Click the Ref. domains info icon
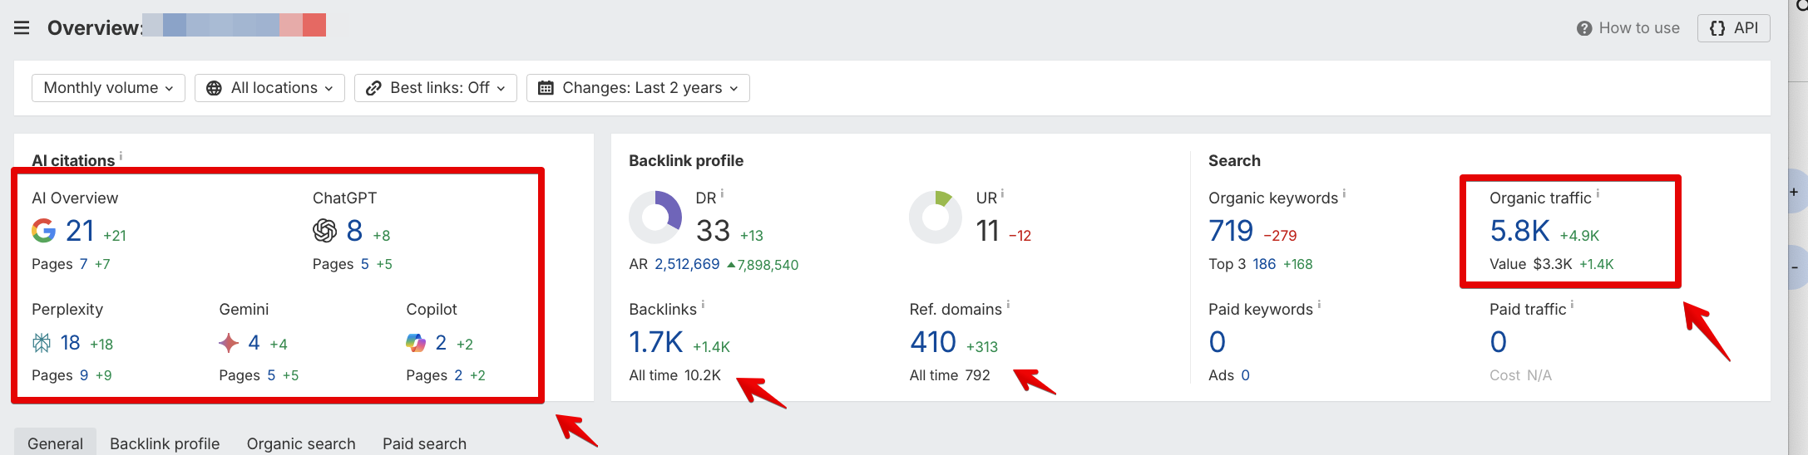Image resolution: width=1808 pixels, height=455 pixels. point(1008,306)
